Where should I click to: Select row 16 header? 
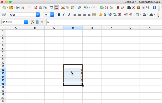[x=3, y=84]
